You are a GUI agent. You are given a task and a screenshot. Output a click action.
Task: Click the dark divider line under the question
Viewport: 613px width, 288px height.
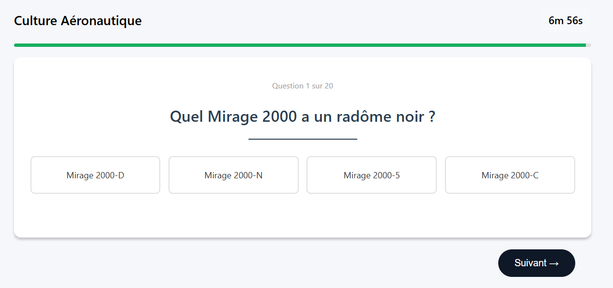coord(303,139)
